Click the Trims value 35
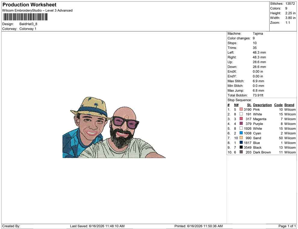The height and width of the screenshot is (229, 298). coord(255,47)
